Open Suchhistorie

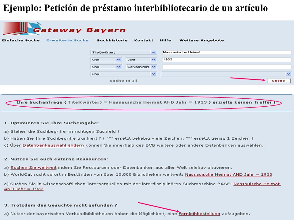112,40
